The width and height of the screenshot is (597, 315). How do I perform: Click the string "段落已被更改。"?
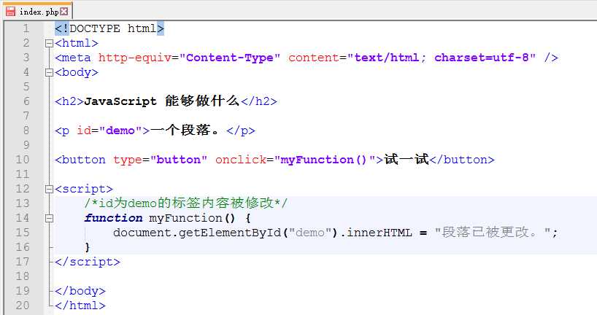pyautogui.click(x=493, y=233)
